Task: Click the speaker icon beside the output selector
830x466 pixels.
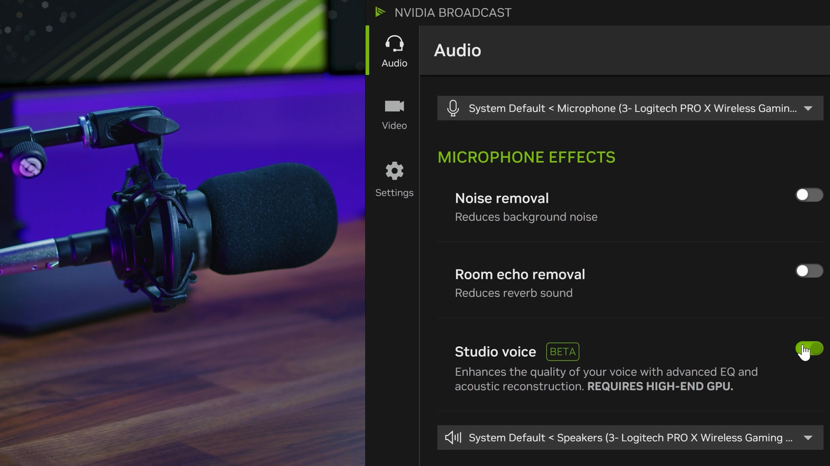Action: [453, 438]
